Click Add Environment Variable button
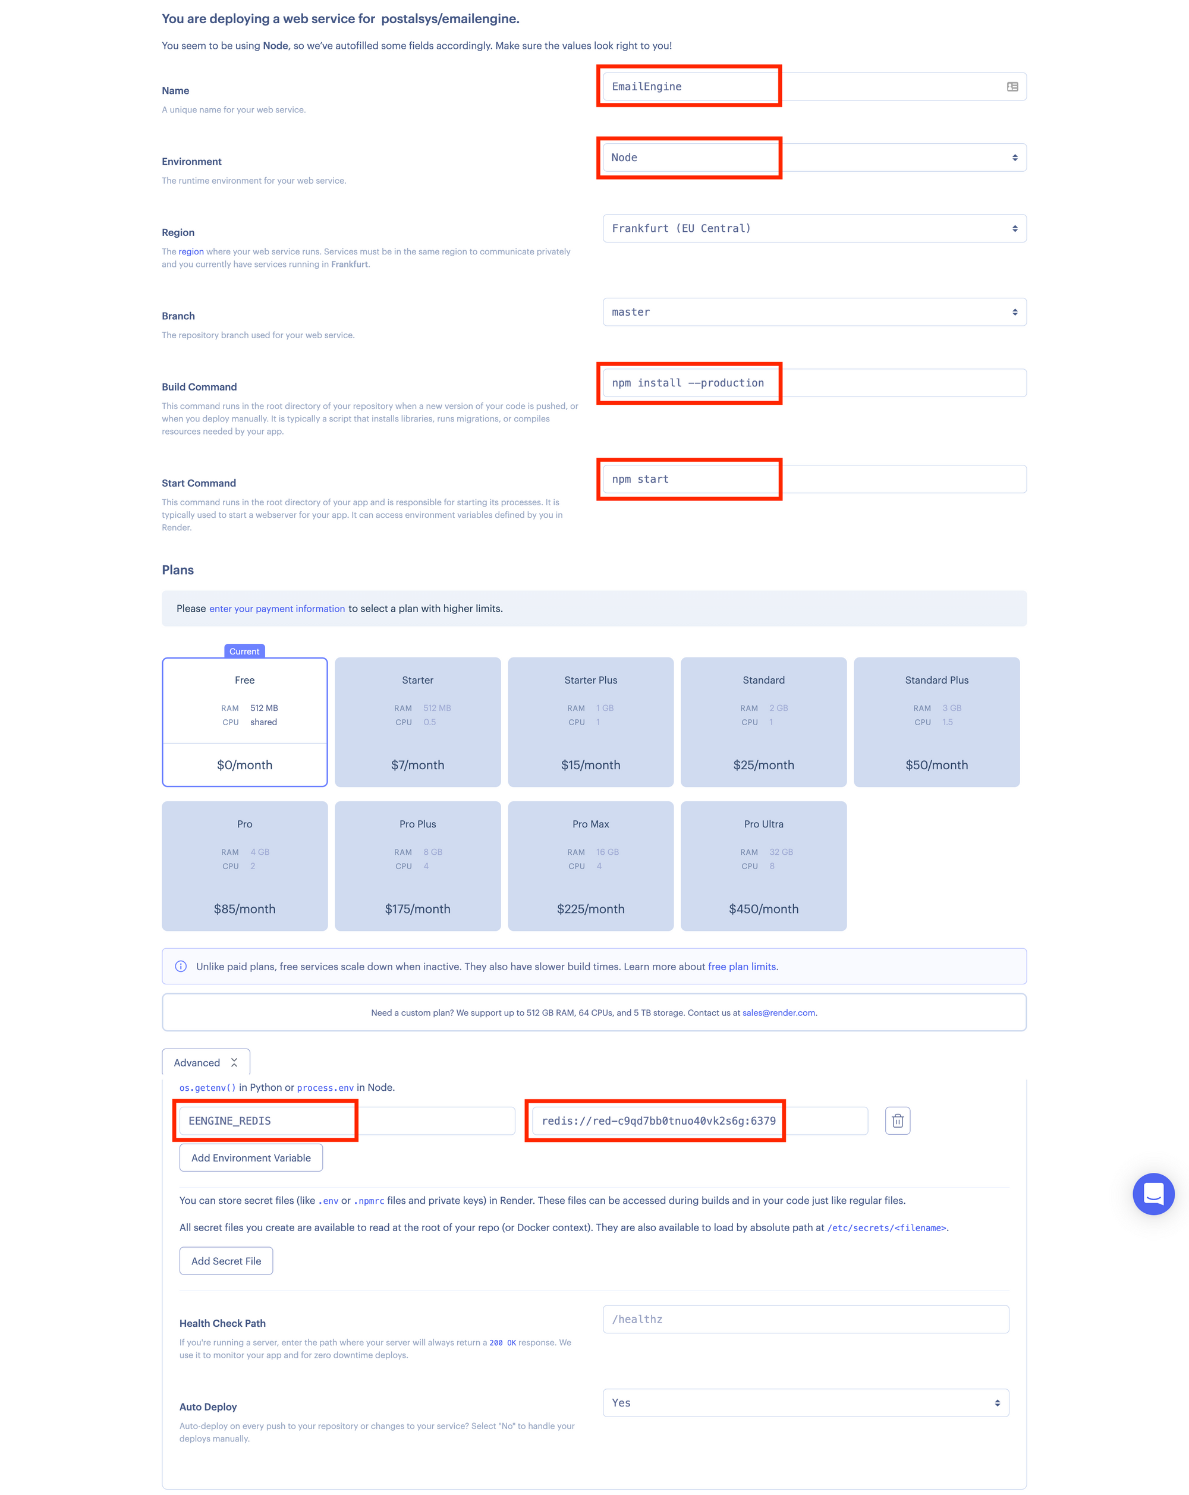This screenshot has width=1189, height=1495. 251,1158
